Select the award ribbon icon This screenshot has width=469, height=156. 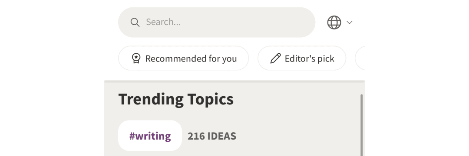(136, 58)
